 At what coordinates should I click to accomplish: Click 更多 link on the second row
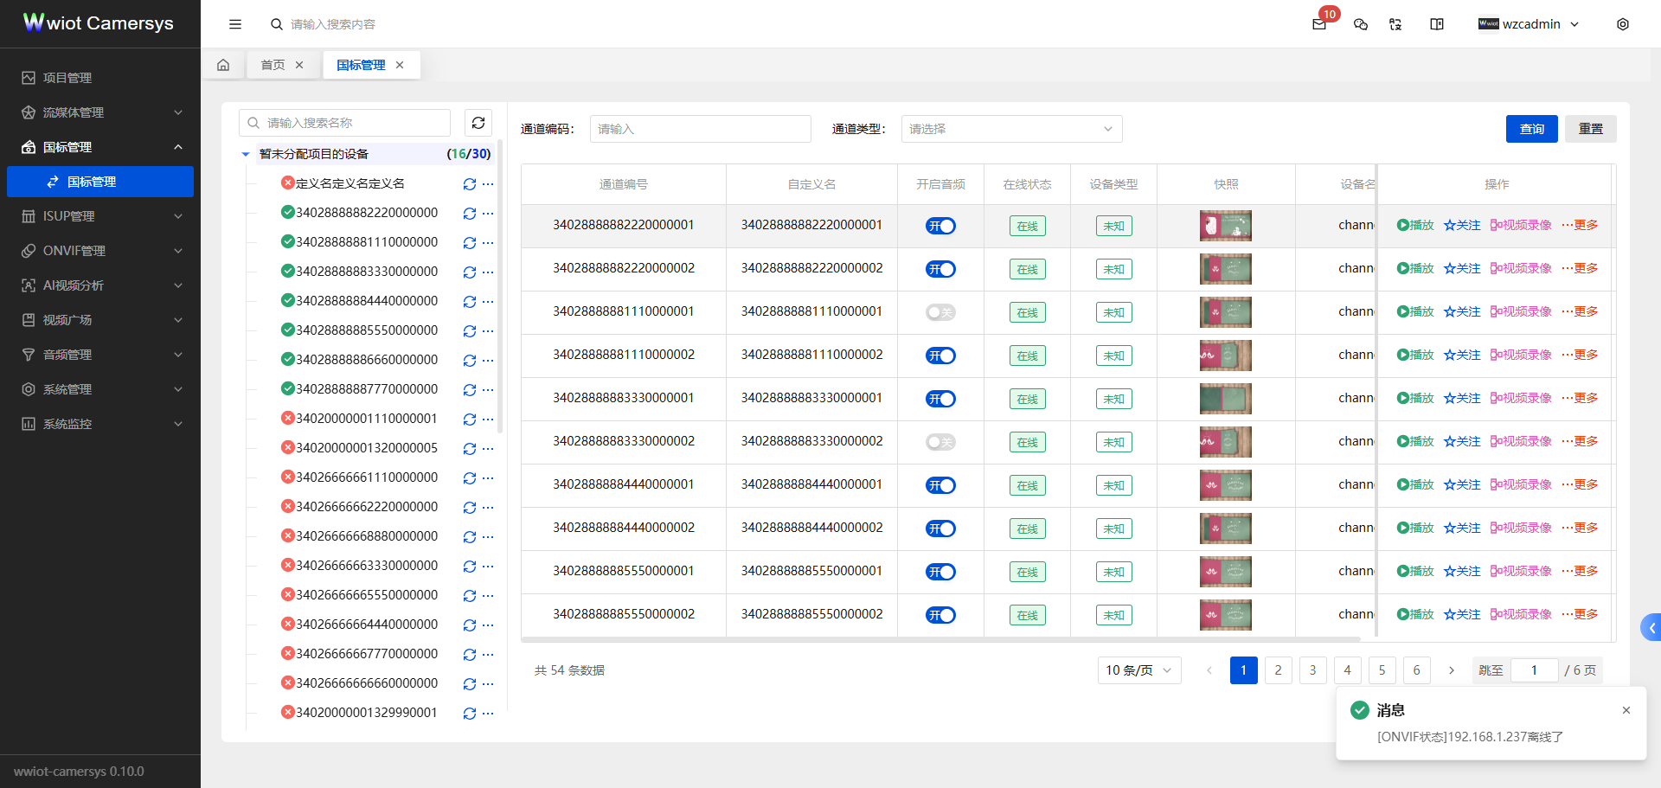tap(1586, 268)
